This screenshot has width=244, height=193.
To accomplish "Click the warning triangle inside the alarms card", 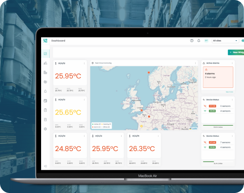I will click(206, 69).
